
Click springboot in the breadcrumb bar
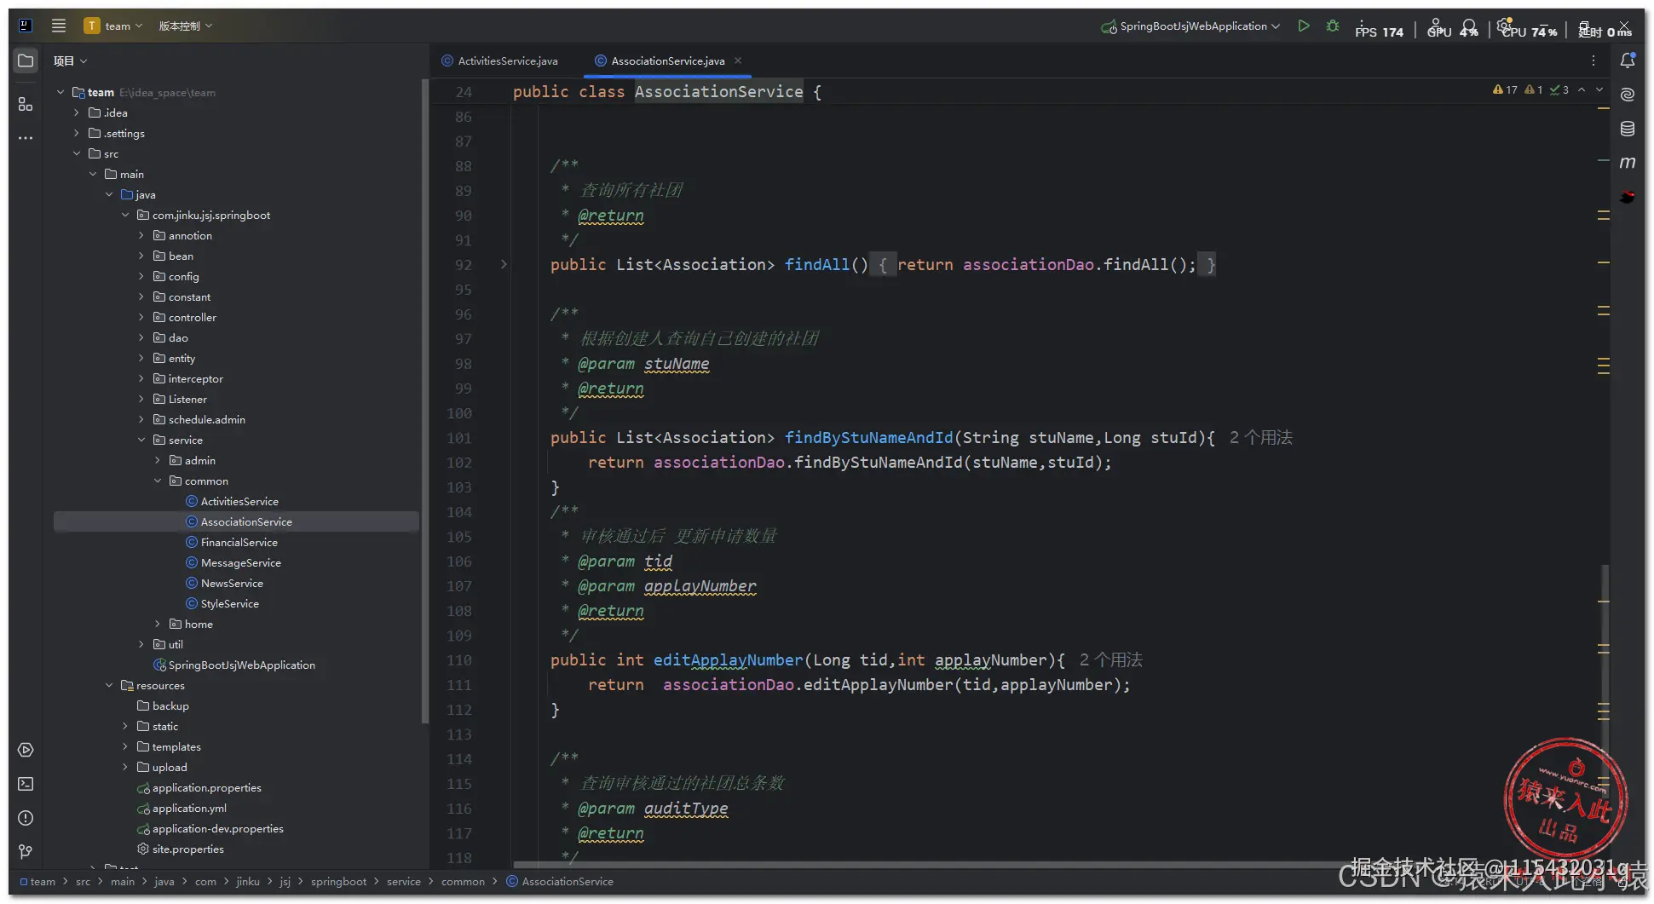click(338, 881)
